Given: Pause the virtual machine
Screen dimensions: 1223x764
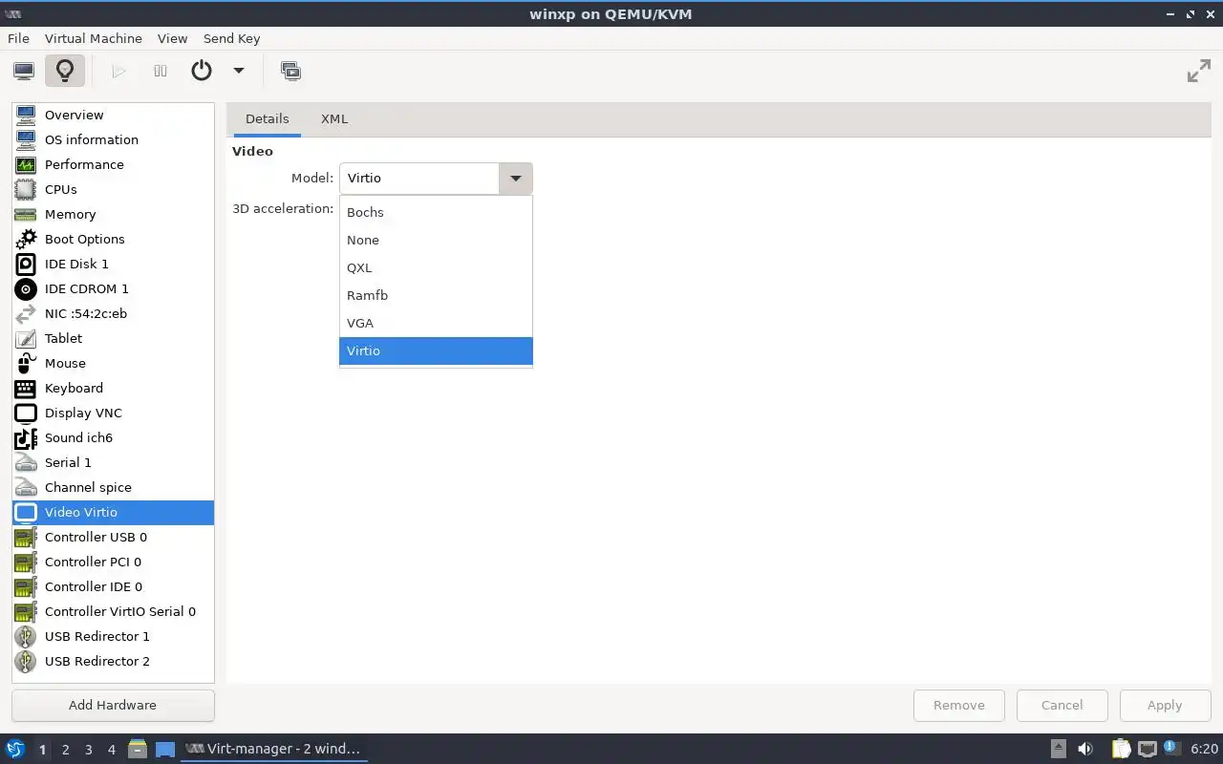Looking at the screenshot, I should coord(161,71).
